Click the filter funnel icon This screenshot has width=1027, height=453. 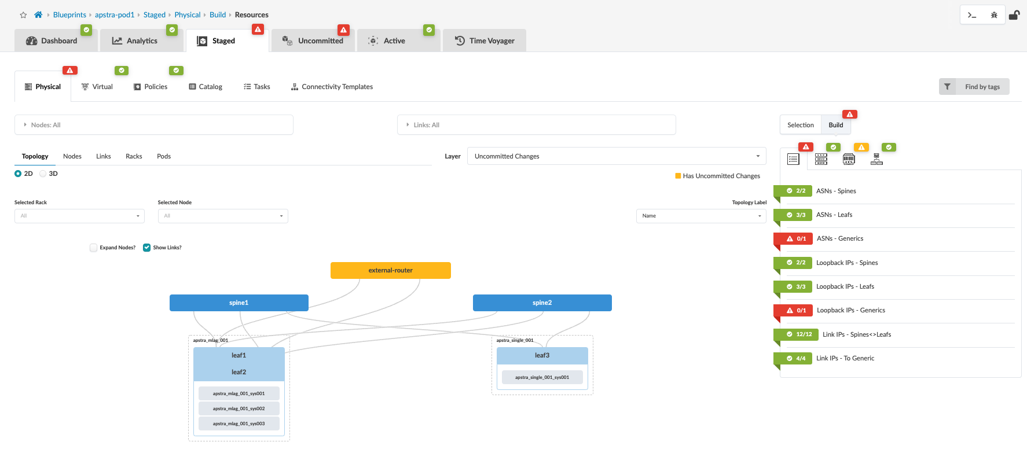tap(947, 87)
